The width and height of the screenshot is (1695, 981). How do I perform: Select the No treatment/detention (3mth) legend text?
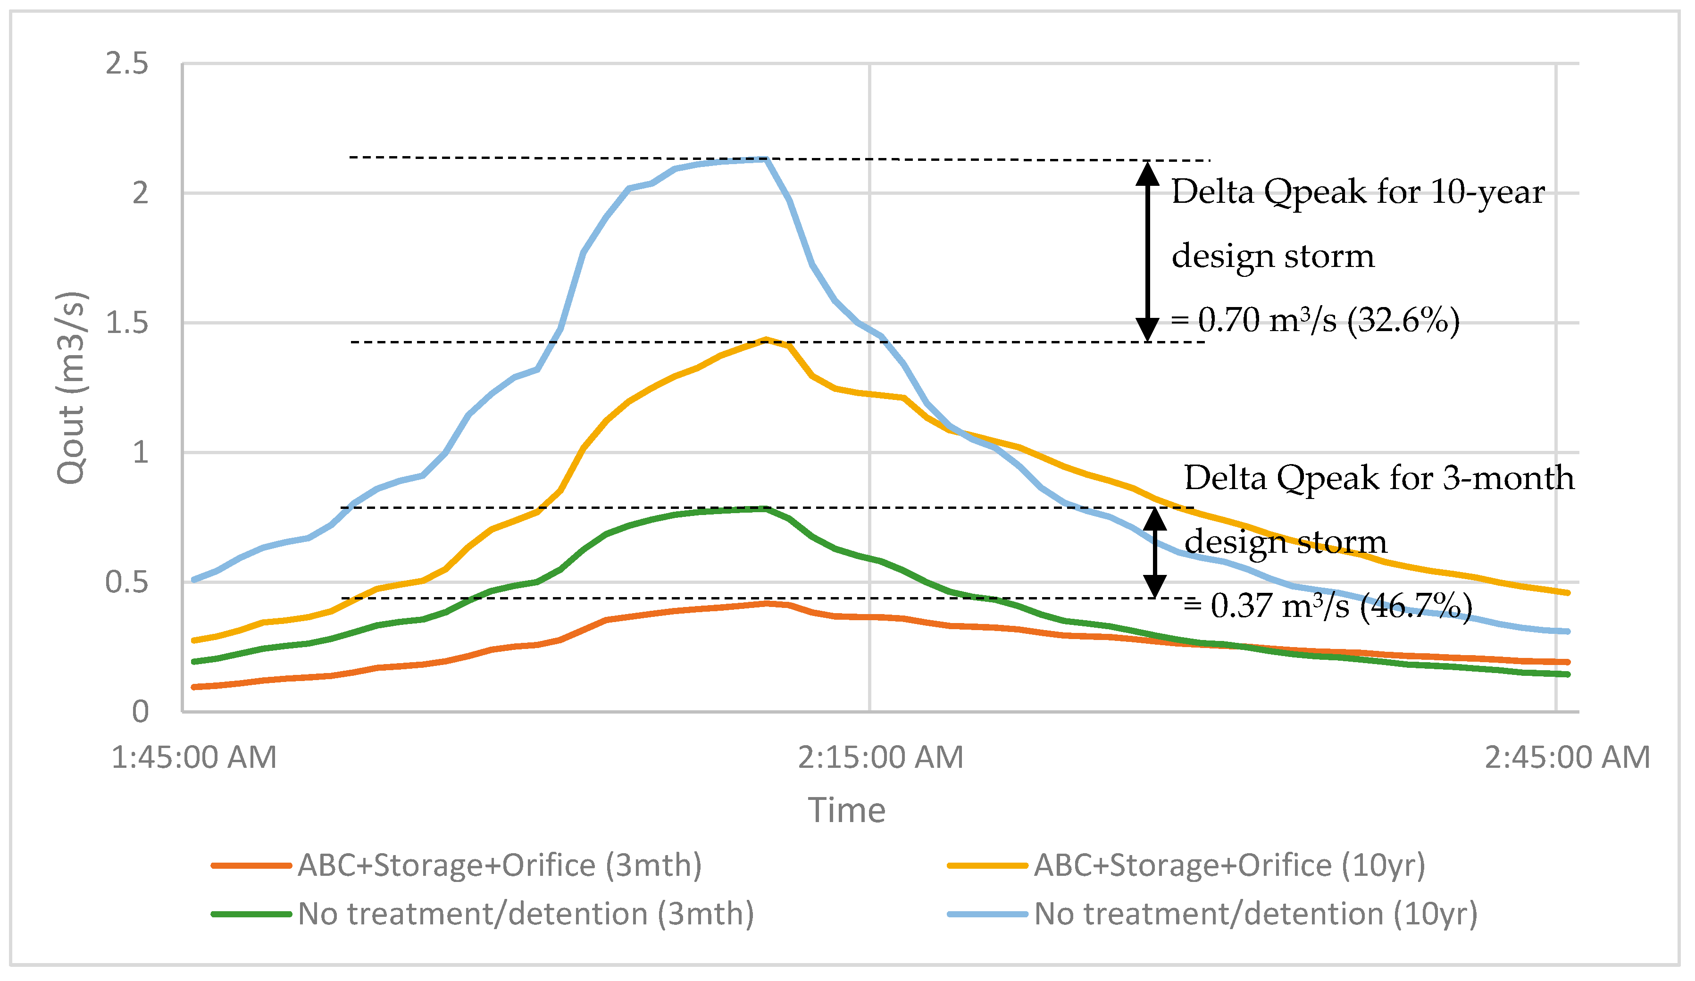click(x=526, y=914)
